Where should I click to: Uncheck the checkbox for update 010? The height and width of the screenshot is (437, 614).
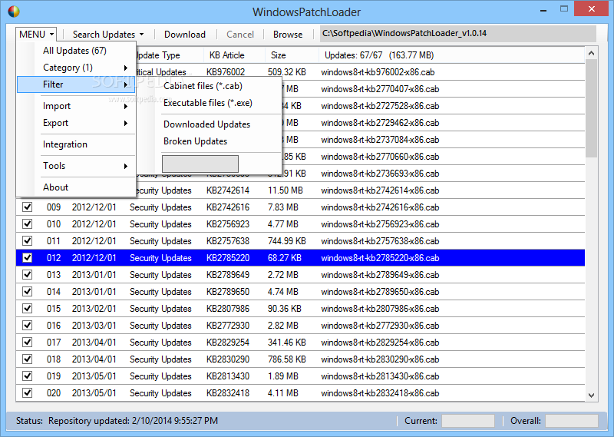27,223
